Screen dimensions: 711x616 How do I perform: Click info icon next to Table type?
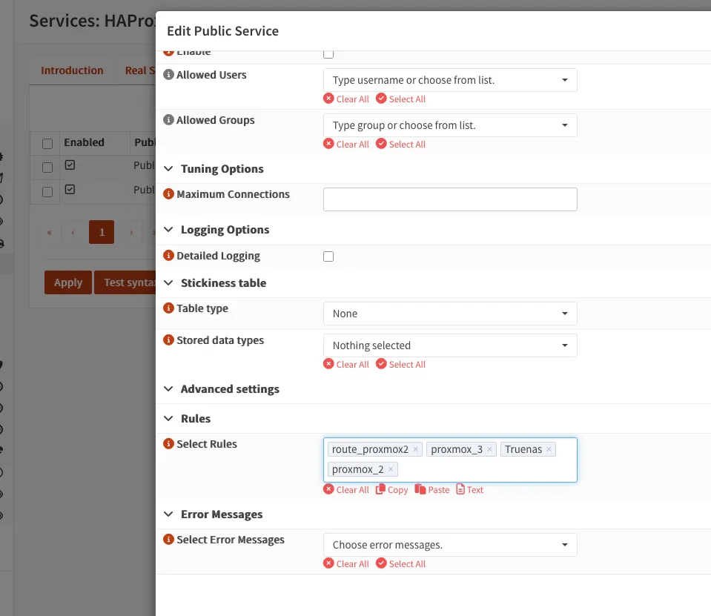coord(168,308)
